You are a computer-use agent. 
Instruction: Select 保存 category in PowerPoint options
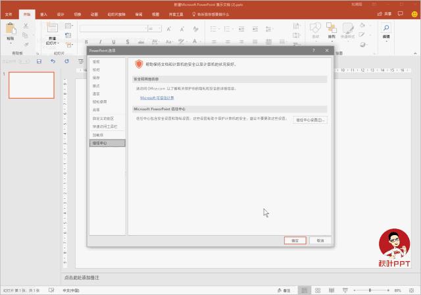[96, 77]
